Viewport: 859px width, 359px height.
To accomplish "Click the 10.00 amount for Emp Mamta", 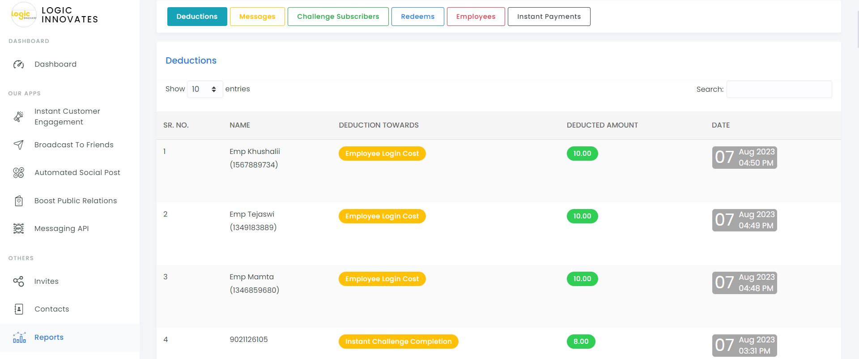I will (583, 279).
